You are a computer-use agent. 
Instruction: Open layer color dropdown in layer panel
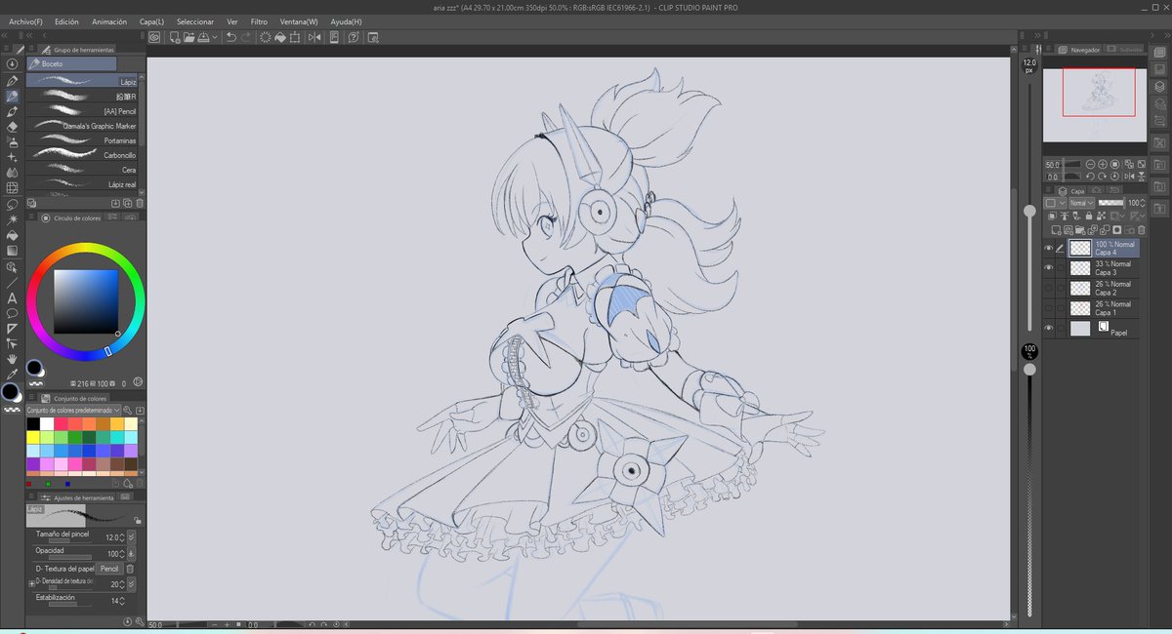(1055, 203)
